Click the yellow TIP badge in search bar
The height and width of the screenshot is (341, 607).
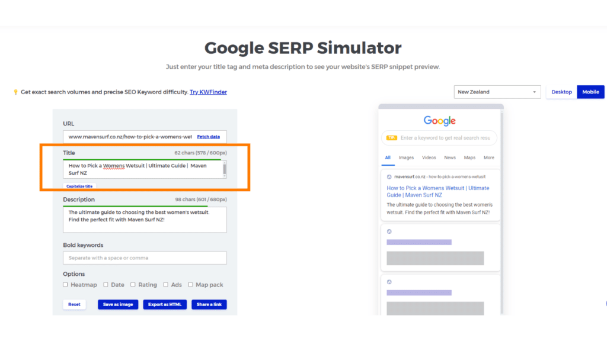[x=392, y=137]
